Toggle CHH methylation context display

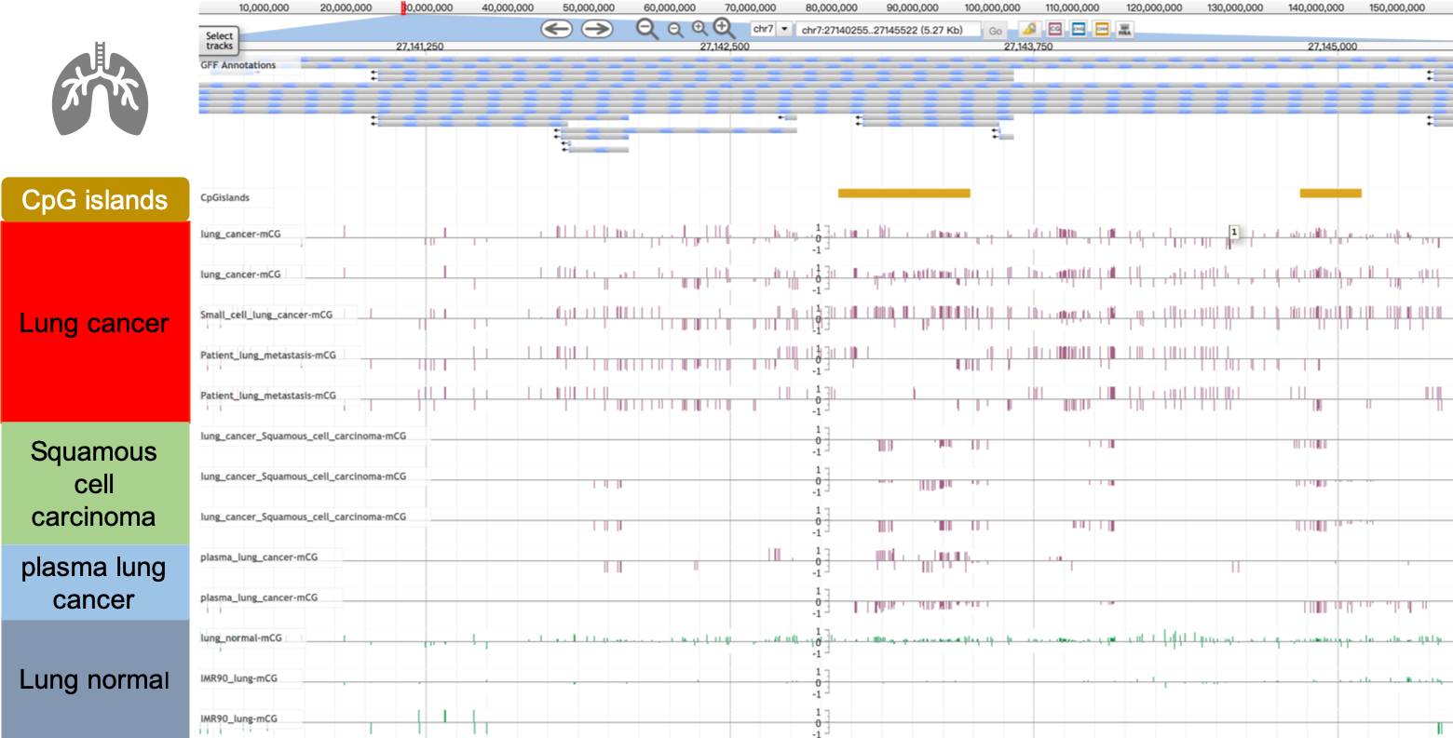[1102, 29]
